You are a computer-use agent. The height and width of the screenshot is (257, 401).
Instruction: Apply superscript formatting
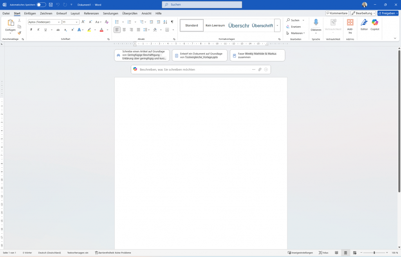pyautogui.click(x=72, y=30)
